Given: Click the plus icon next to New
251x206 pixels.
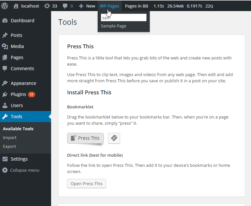Looking at the screenshot, I should 81,6.
